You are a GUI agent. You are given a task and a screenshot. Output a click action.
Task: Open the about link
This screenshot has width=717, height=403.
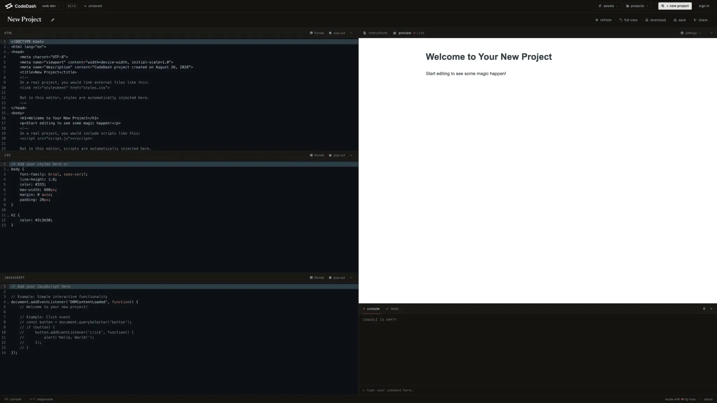(708, 400)
